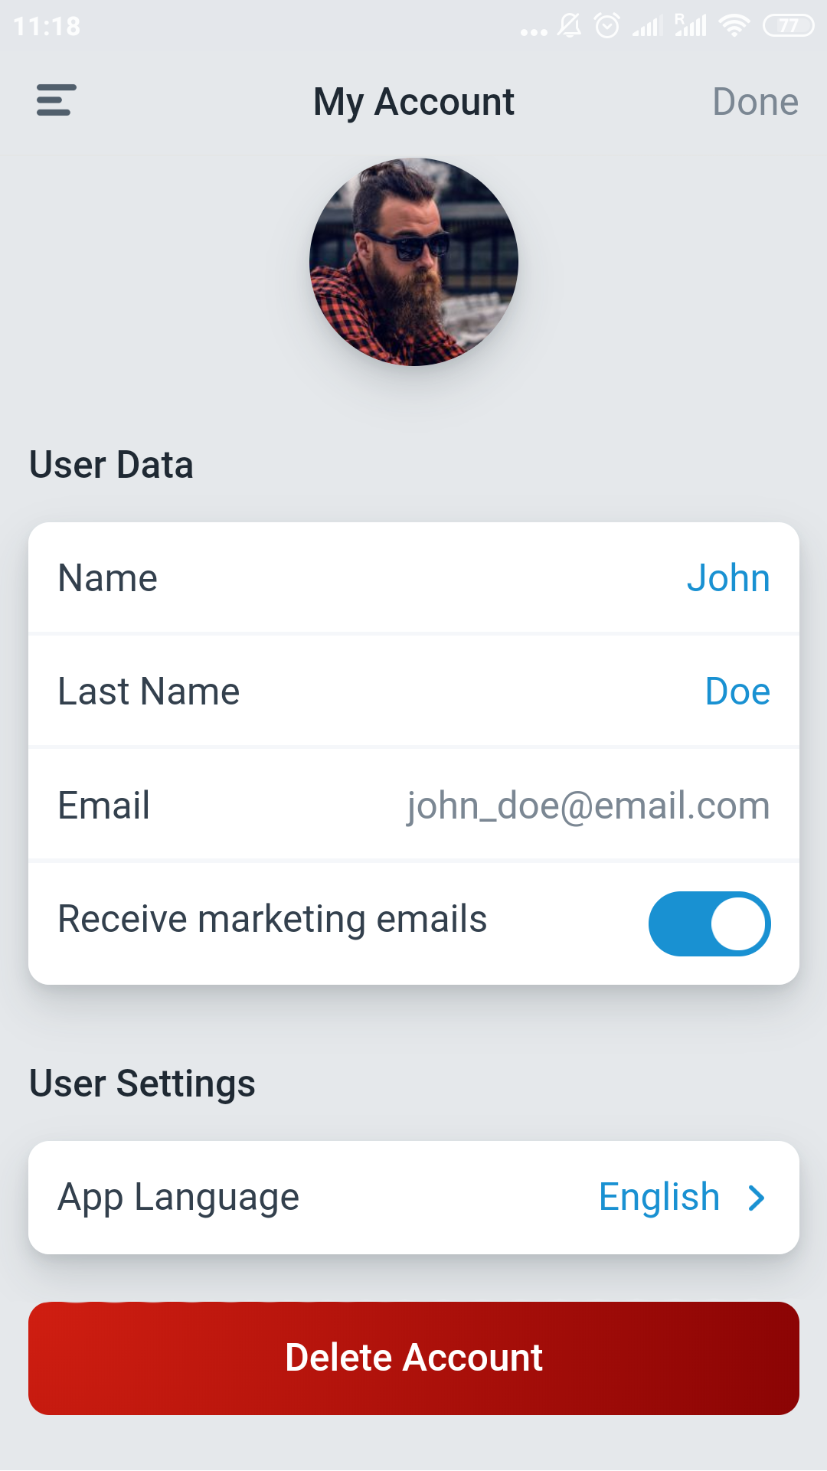Edit the Last Name value Doe
The height and width of the screenshot is (1471, 827).
(x=737, y=691)
